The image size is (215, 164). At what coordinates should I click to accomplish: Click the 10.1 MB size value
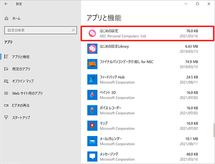pos(192,139)
